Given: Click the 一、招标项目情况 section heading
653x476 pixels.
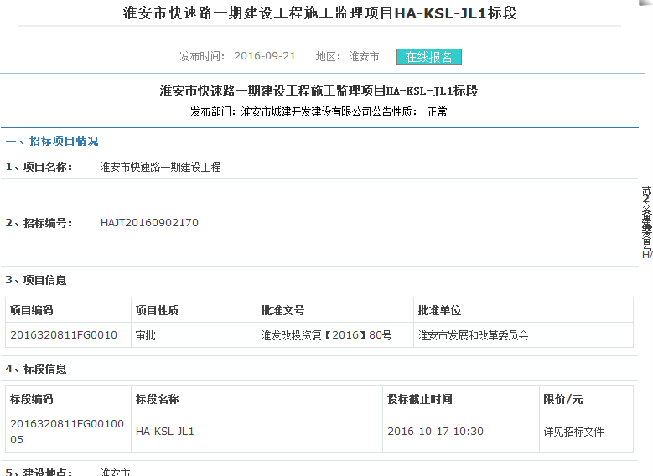Looking at the screenshot, I should pyautogui.click(x=52, y=141).
